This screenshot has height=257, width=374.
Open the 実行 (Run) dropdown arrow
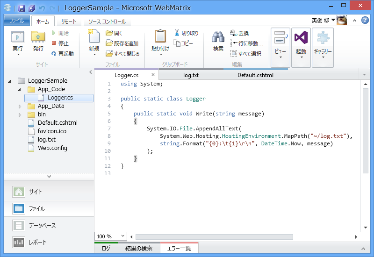(x=18, y=55)
